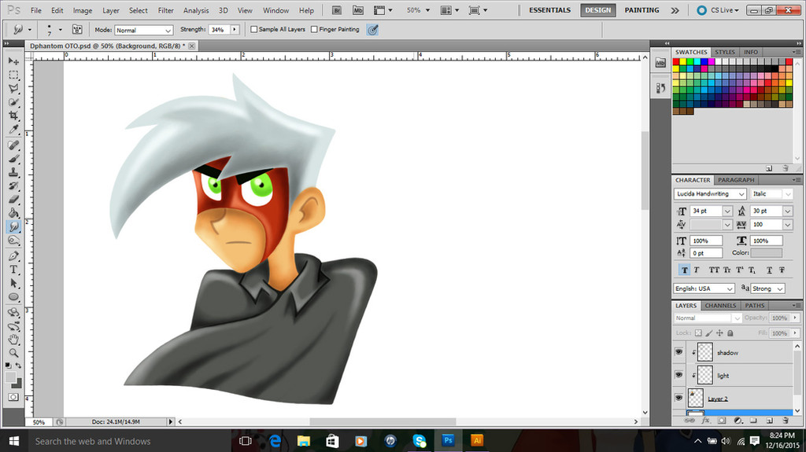806x452 pixels.
Task: Open the Analysis menu
Action: click(x=196, y=10)
